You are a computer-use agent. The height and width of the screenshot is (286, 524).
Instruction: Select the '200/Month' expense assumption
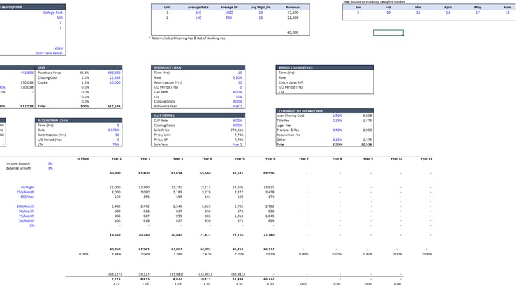coord(26,206)
